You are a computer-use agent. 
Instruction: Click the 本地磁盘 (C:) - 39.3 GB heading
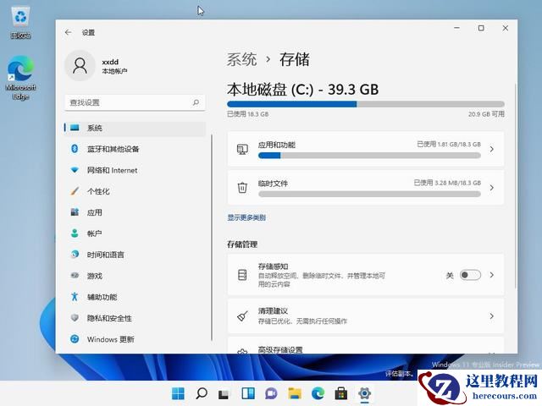[x=303, y=90]
